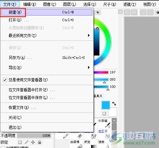Click the 不透明度 opacity slider at 100%
The height and width of the screenshot is (148, 159).
click(34, 136)
